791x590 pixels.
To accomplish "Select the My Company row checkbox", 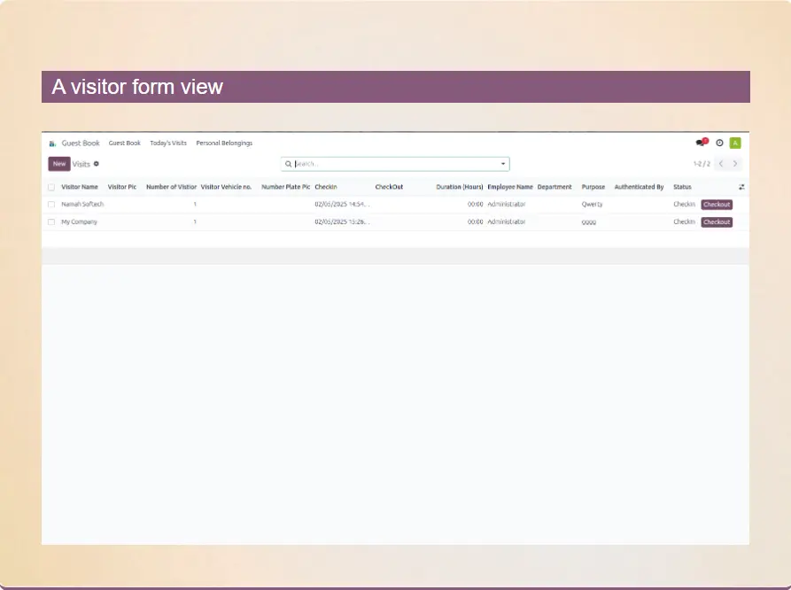I will coord(51,222).
